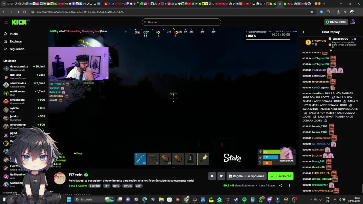Toggle notification bell for ElZeein
The width and height of the screenshot is (363, 204).
[212, 176]
